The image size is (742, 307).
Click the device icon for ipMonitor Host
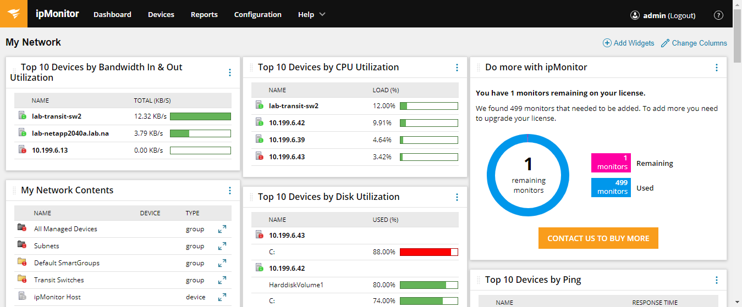tap(22, 297)
